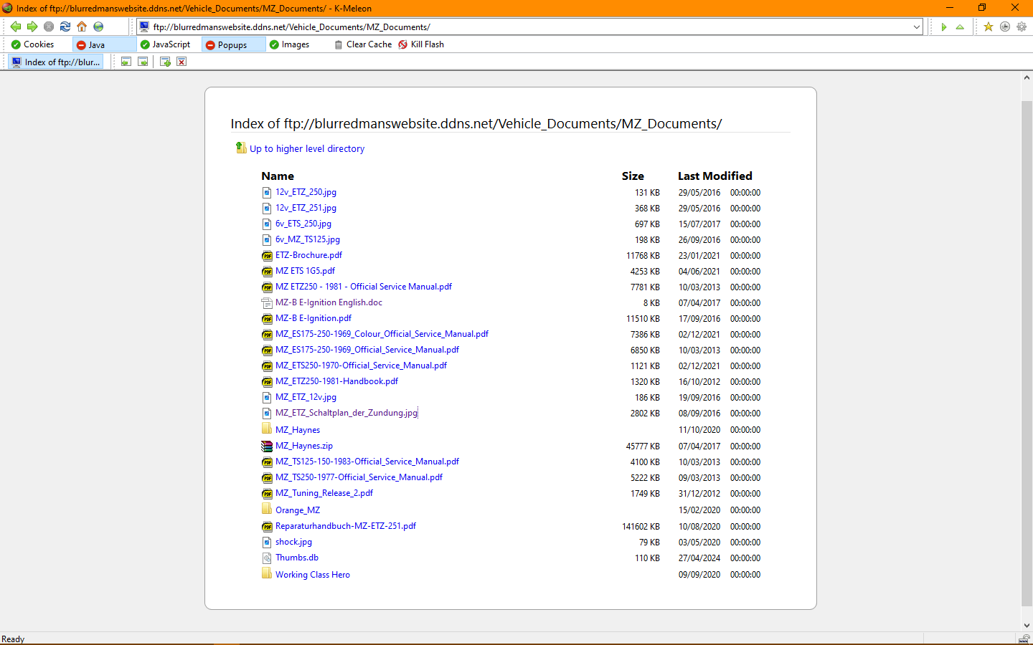Click the Size column header
This screenshot has width=1033, height=645.
633,176
